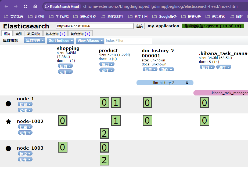Viewport: 248px width, 170px height.
Task: Remove the ilm-history-2 alias with x
Action: (x=187, y=83)
